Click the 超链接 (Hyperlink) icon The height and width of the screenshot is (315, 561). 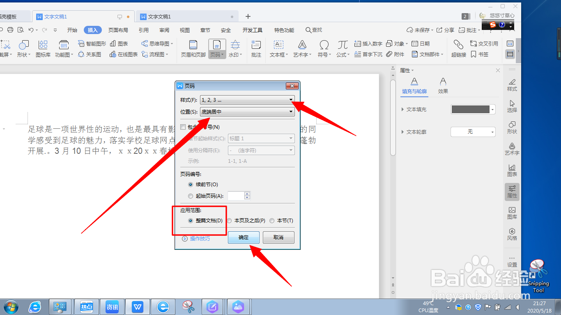tap(458, 48)
